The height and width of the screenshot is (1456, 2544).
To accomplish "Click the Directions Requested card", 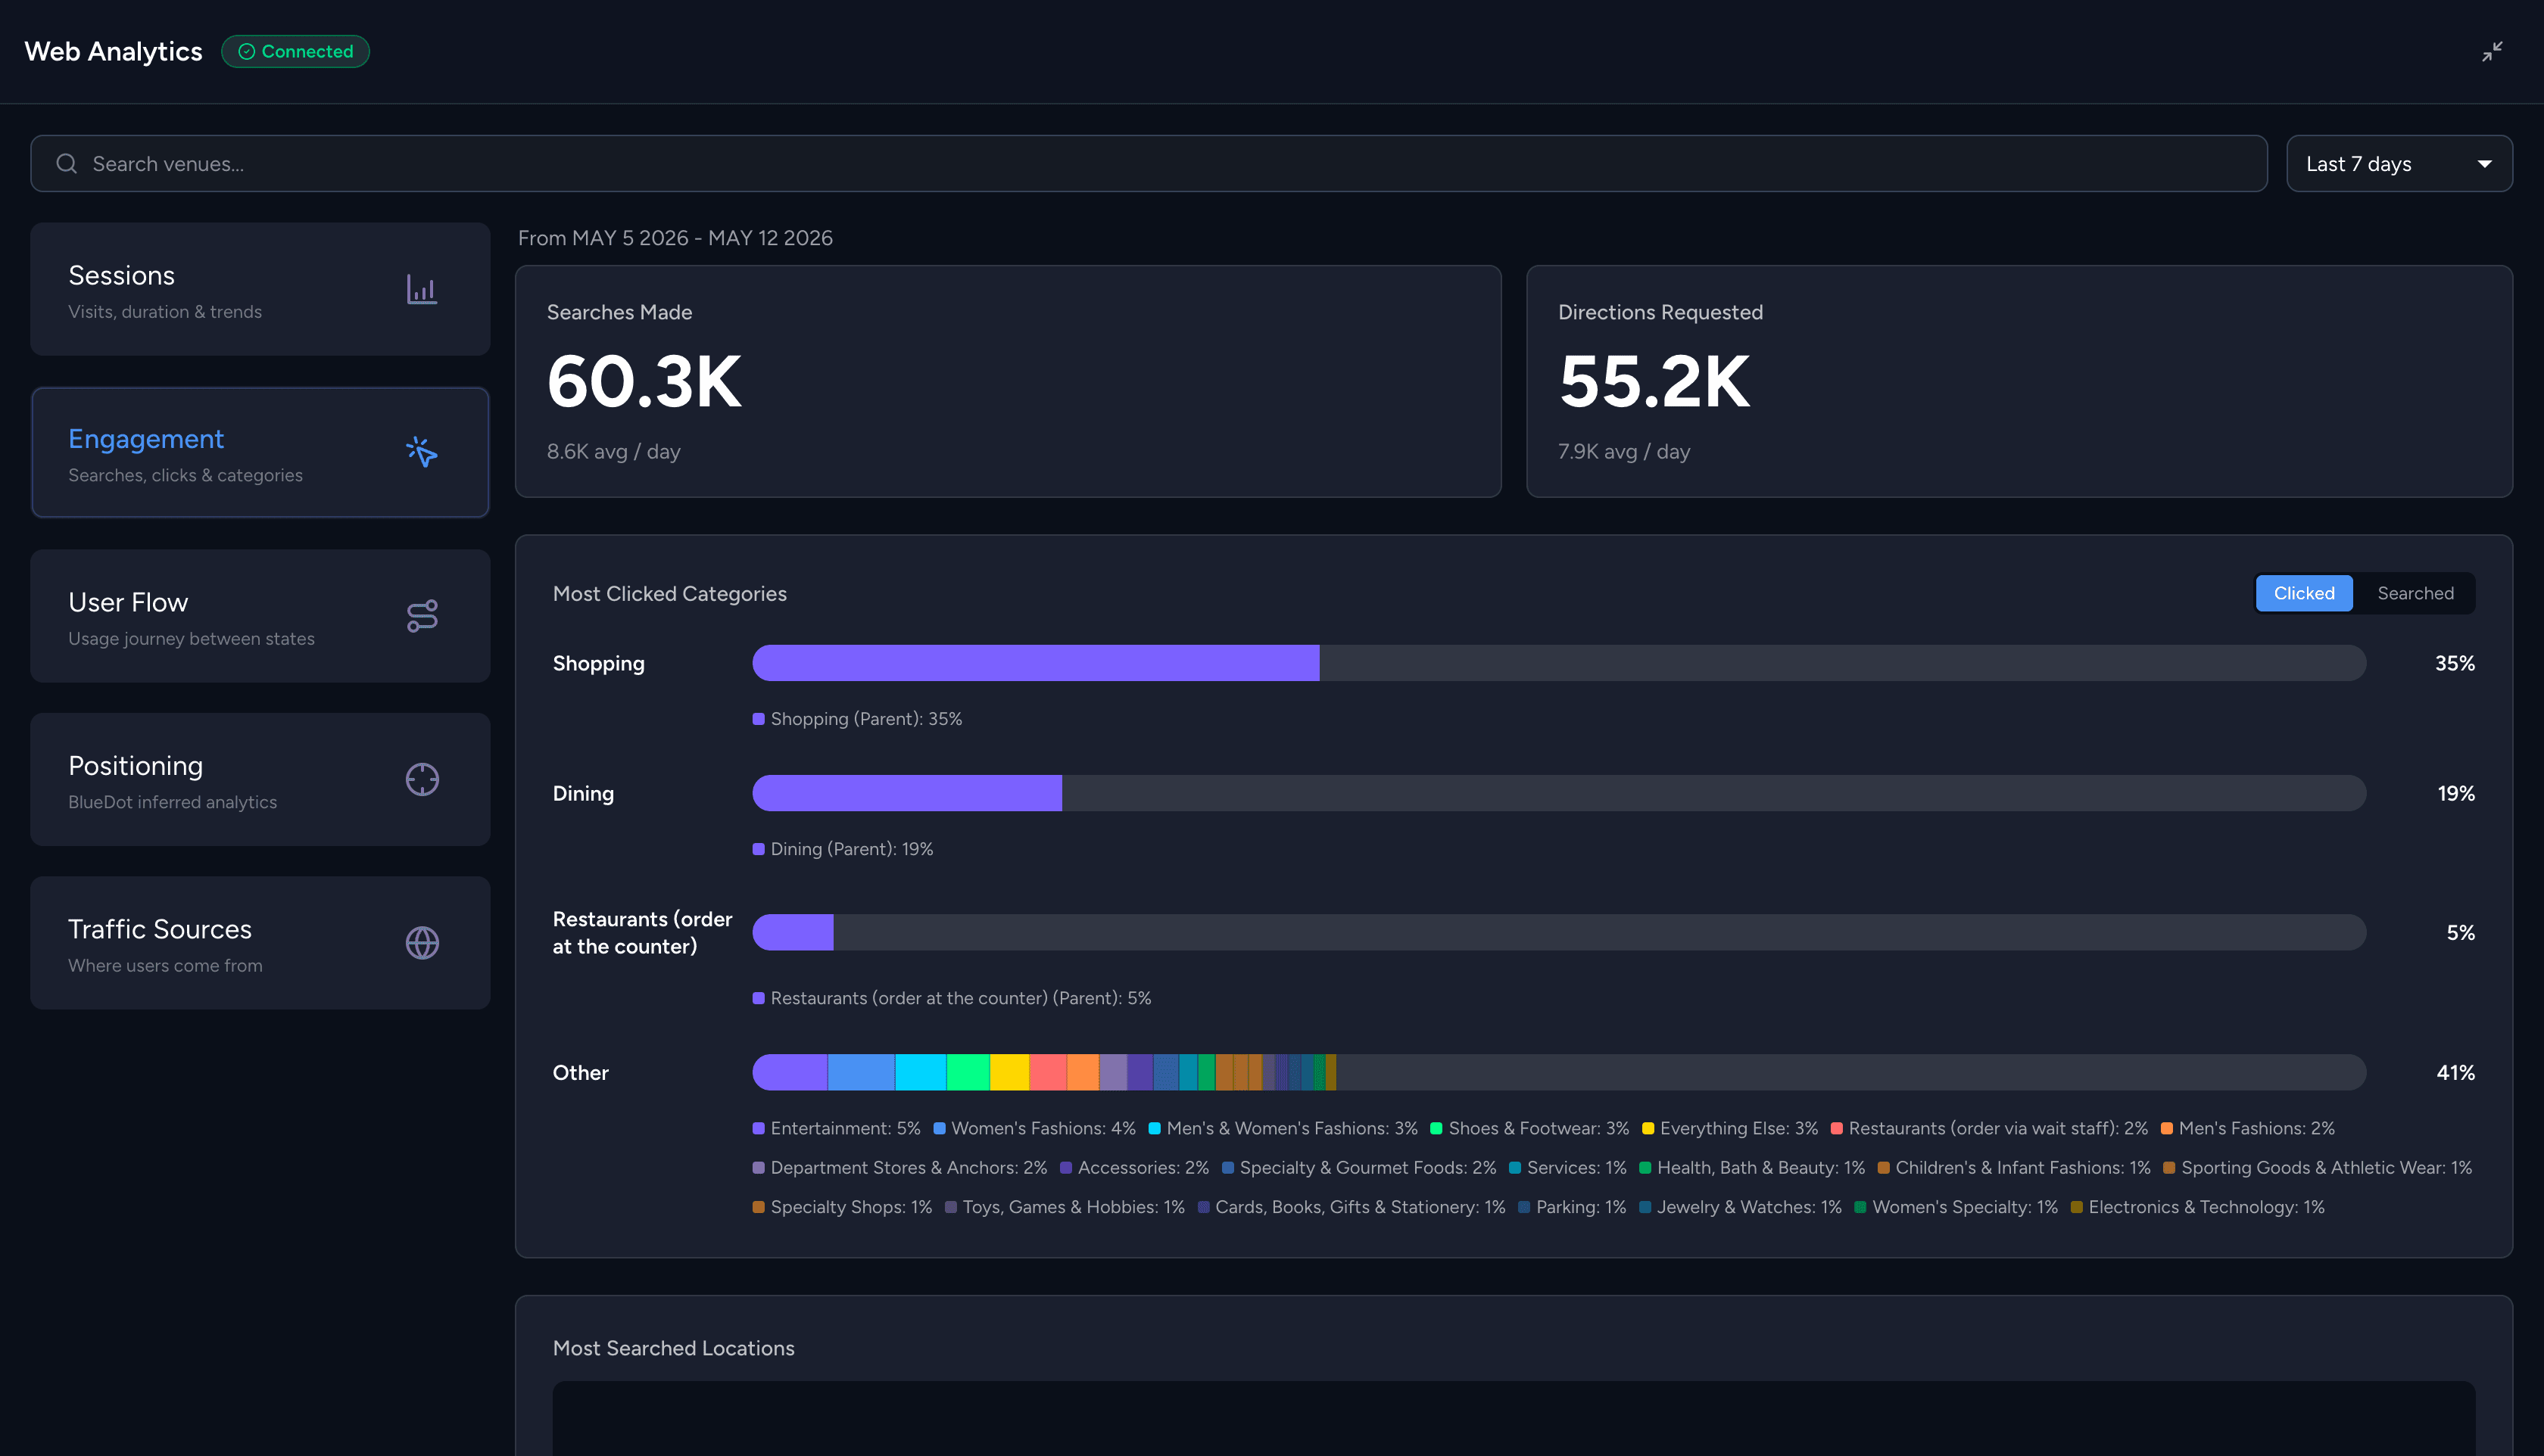I will (x=2019, y=381).
